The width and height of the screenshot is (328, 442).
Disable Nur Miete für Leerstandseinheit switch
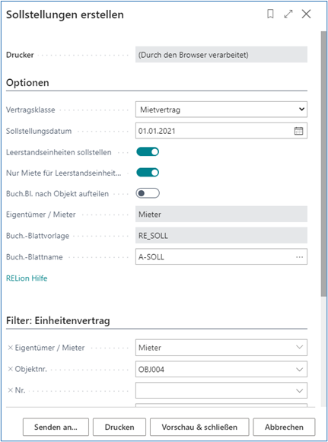(148, 173)
